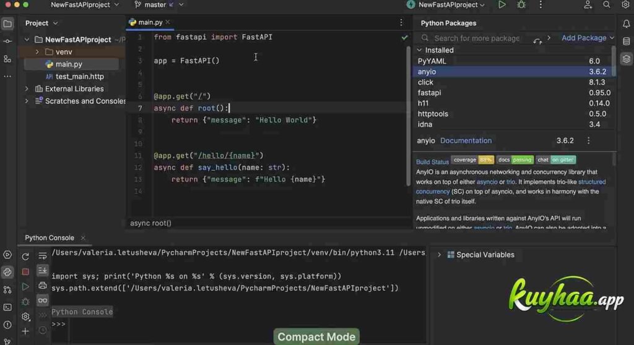Toggle show variables glasses icon
Image resolution: width=634 pixels, height=345 pixels.
tap(43, 300)
